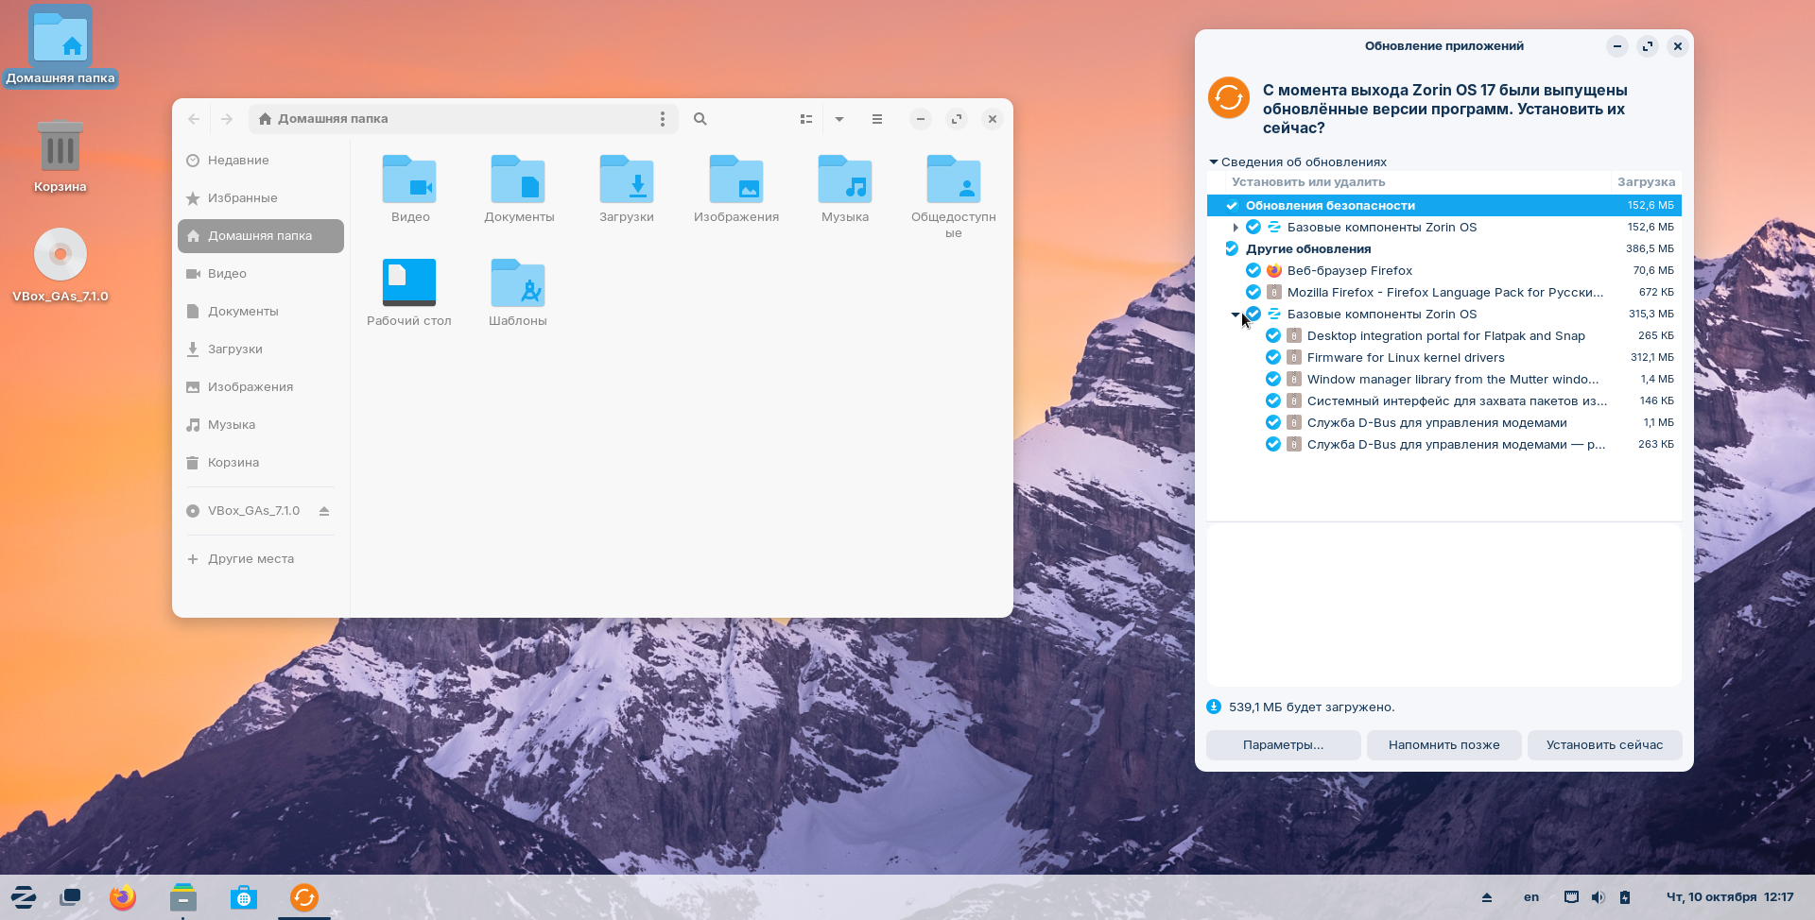Screen dimensions: 1815x920
Task: Click Software Updater icon on taskbar
Action: pos(304,897)
